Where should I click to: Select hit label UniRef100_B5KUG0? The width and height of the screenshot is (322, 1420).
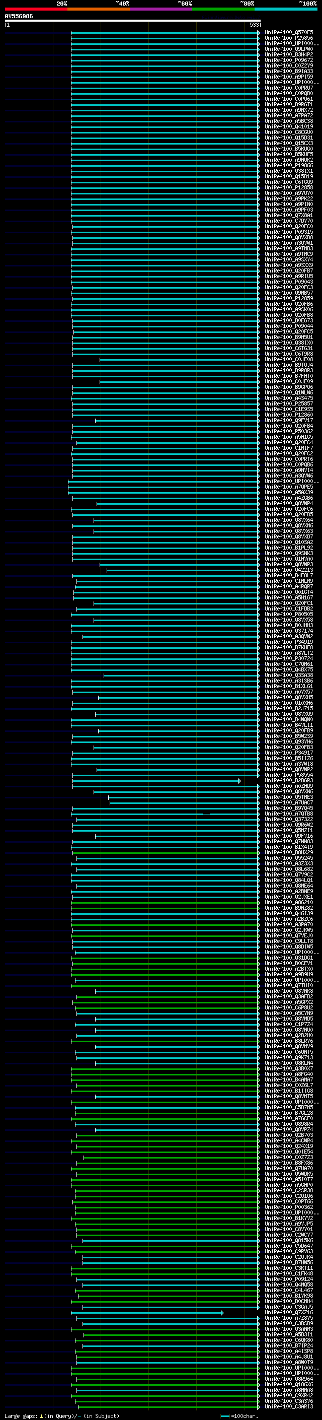click(289, 149)
